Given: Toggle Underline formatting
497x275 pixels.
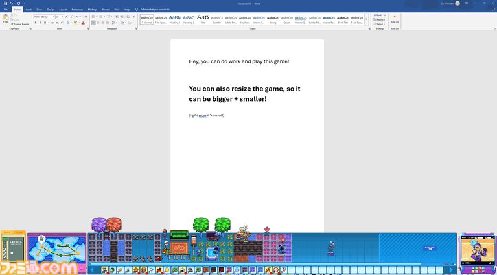Looking at the screenshot, I should click(x=45, y=23).
